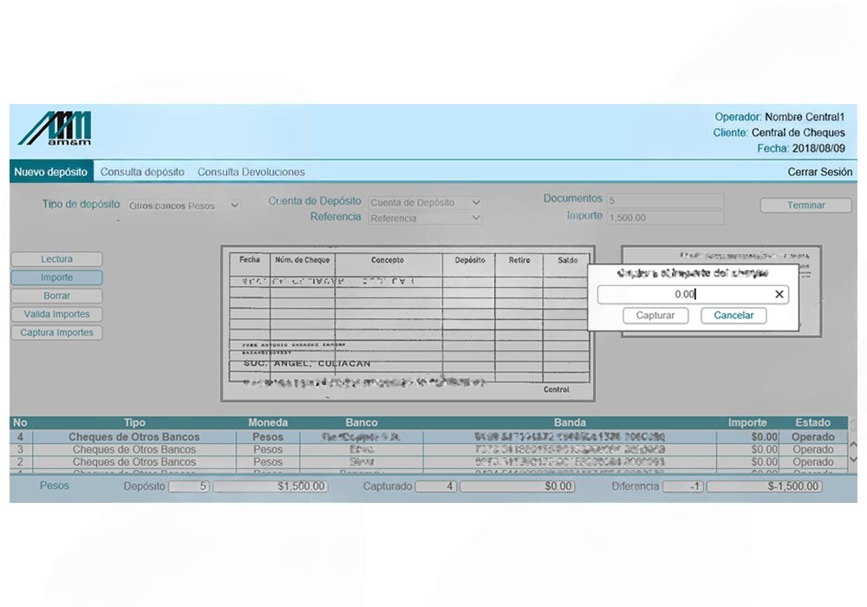The height and width of the screenshot is (607, 867).
Task: Switch to Consulta depósito tab
Action: [142, 172]
